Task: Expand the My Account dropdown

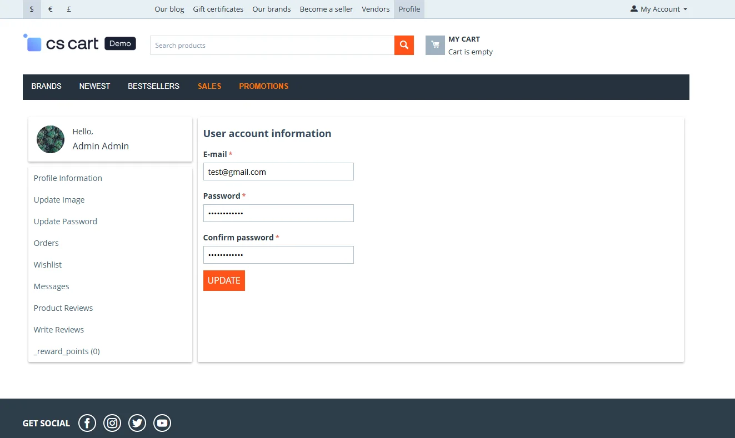Action: pos(659,9)
